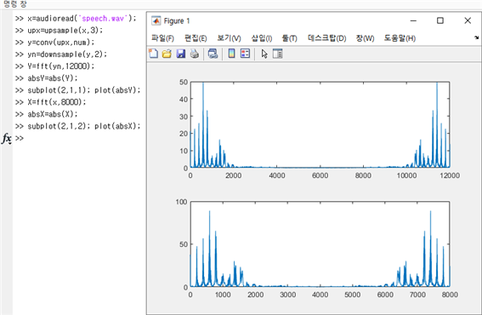
Task: Click the command line subplot(2,1,2); plot(absX);
Action: (84, 126)
